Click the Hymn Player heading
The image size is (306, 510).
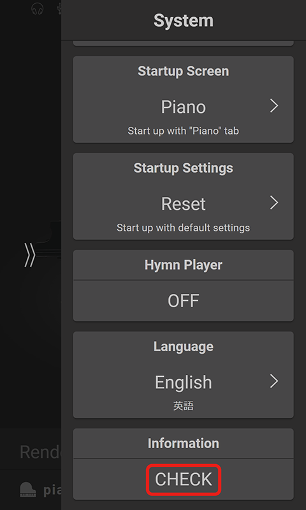(184, 265)
